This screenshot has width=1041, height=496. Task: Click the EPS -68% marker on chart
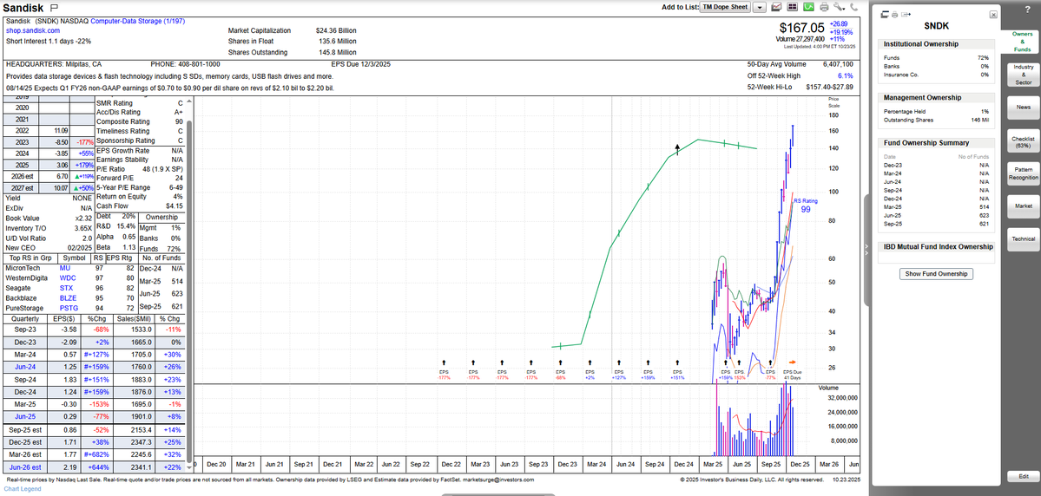[x=561, y=370]
